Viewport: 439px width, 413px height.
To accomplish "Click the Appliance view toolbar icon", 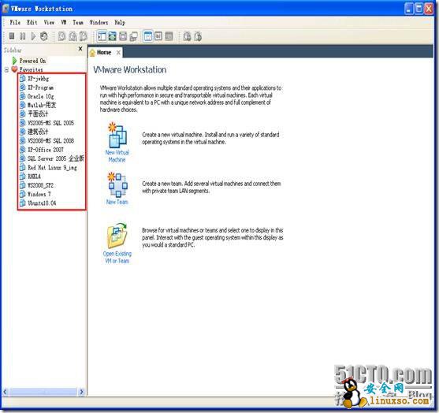I will coord(158,36).
